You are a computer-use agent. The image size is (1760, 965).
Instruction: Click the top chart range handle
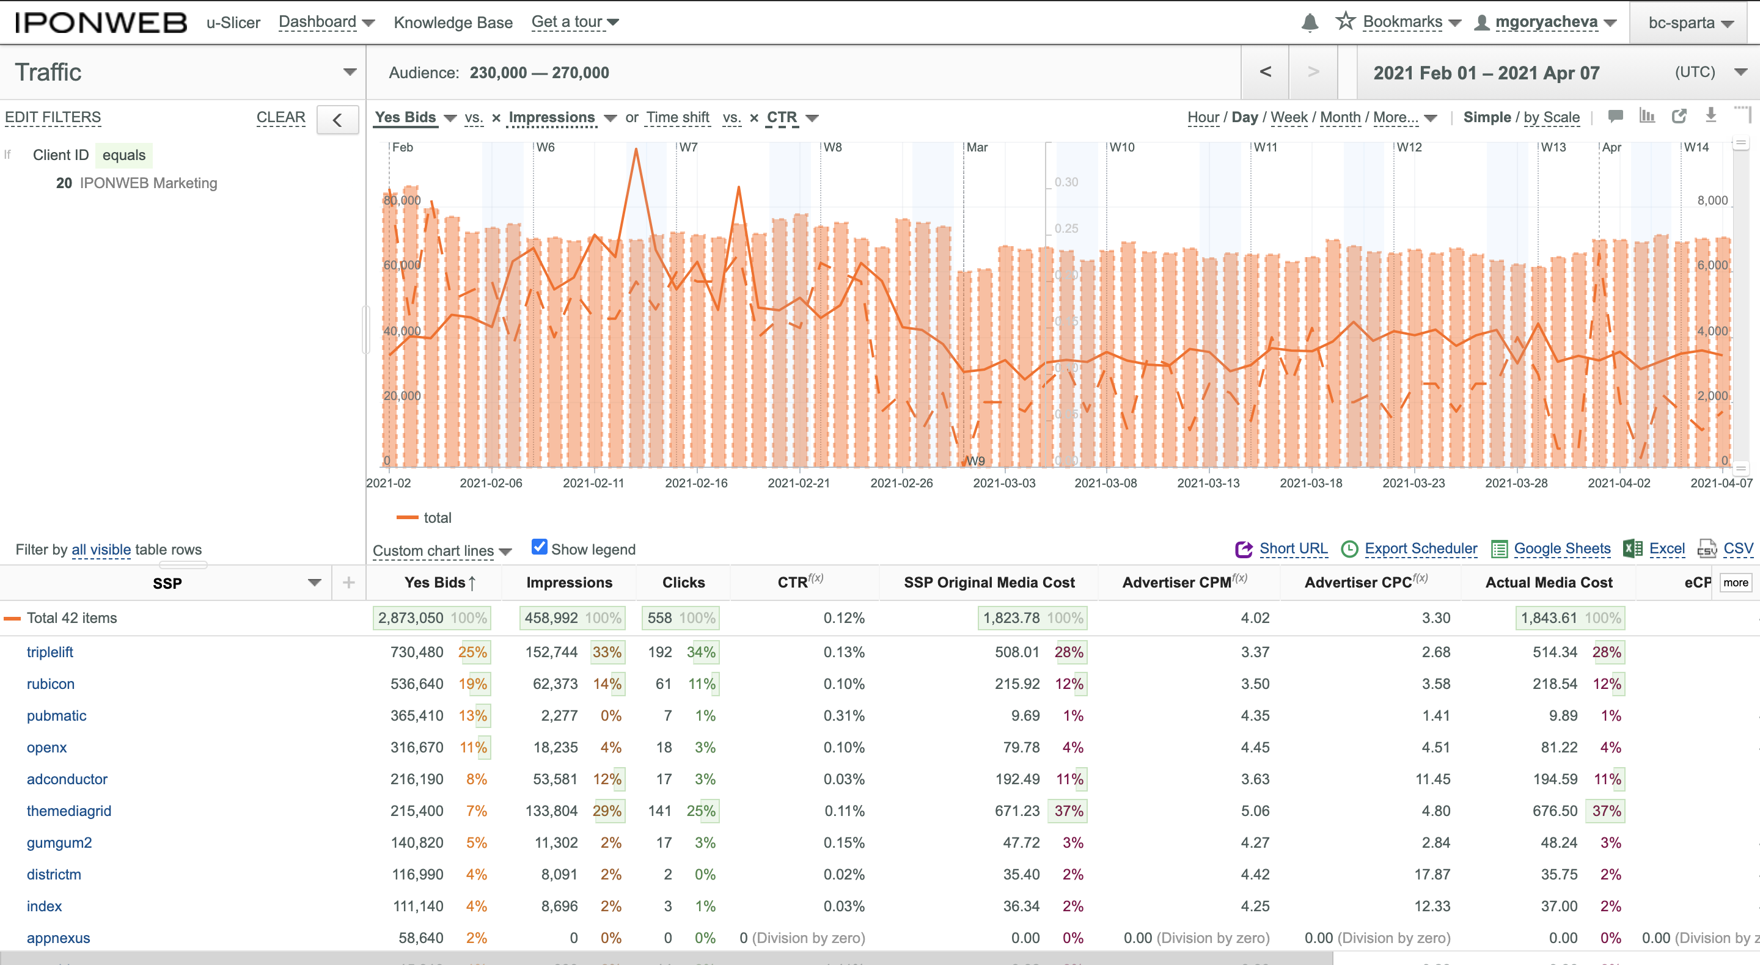click(1741, 144)
